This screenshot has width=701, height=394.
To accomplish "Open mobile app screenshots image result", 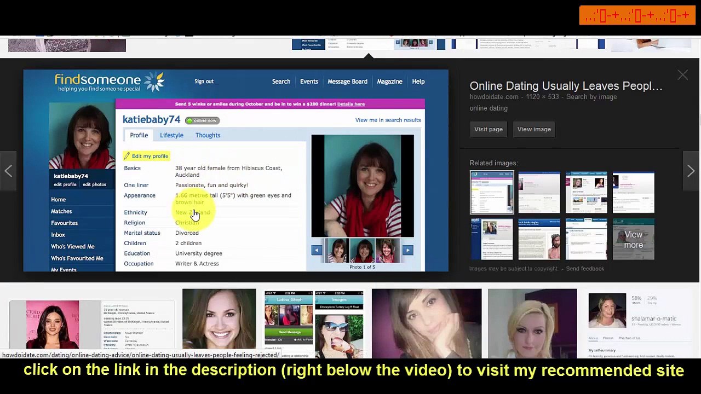I will click(x=314, y=323).
